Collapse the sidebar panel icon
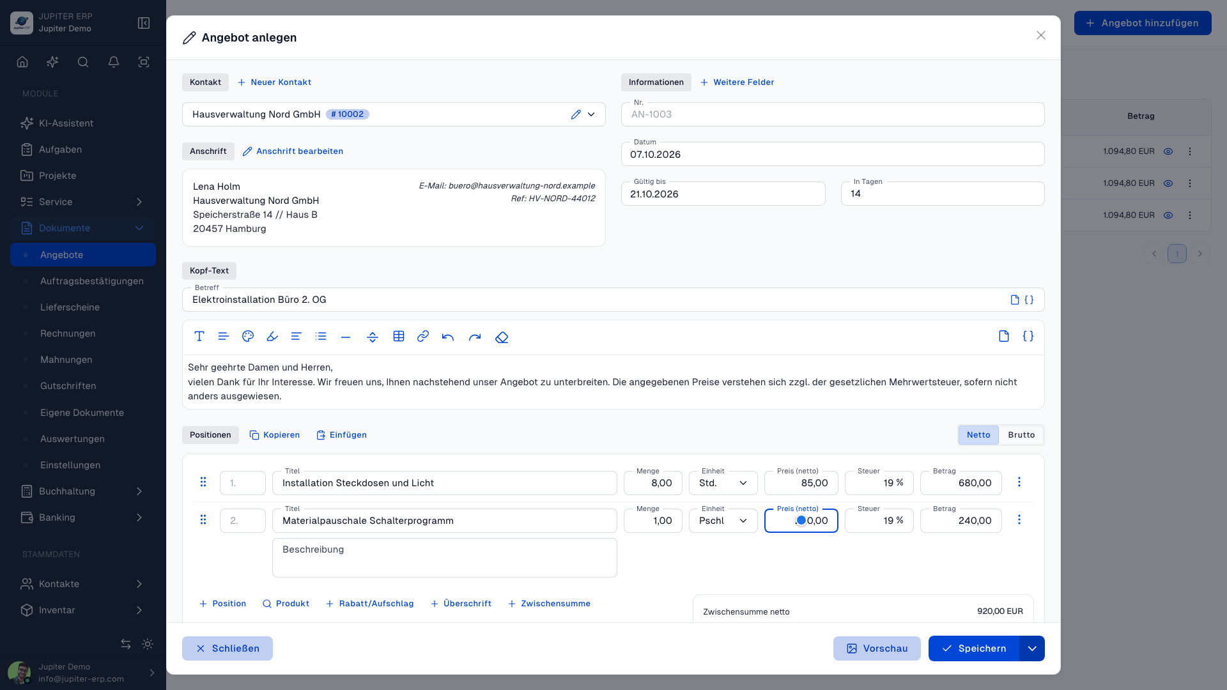1227x690 pixels. point(144,23)
